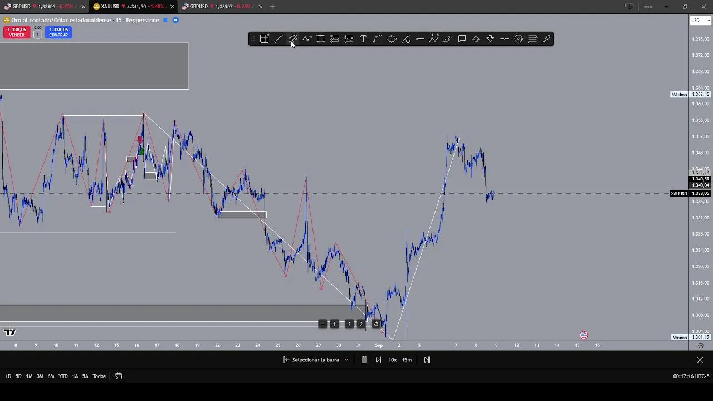Select the down arrow marker tool
The image size is (713, 401).
(490, 38)
